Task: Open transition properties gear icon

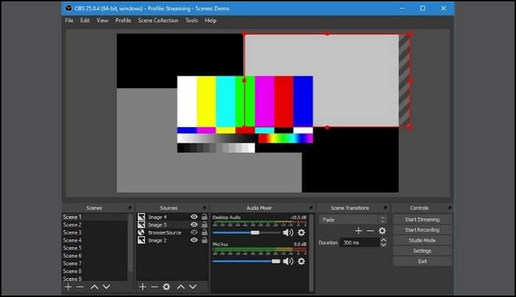Action: (x=382, y=231)
